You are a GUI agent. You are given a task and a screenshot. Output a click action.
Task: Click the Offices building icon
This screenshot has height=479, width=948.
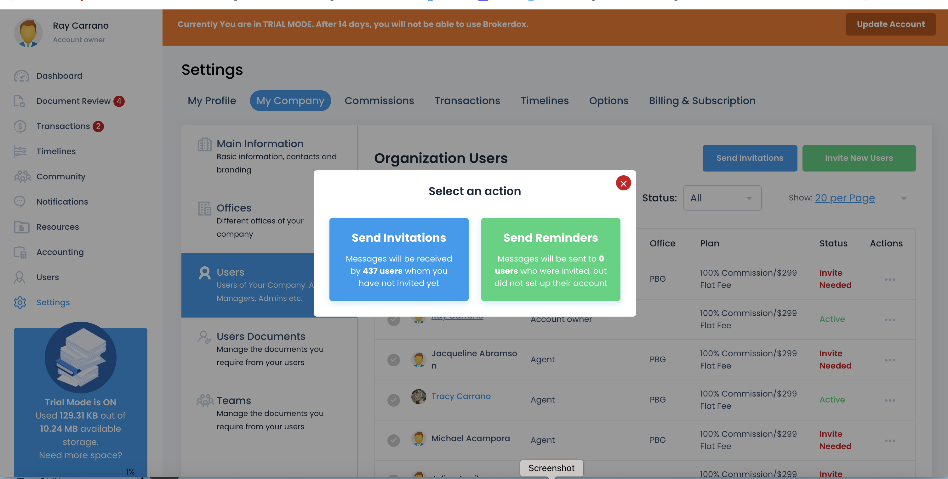tap(204, 208)
